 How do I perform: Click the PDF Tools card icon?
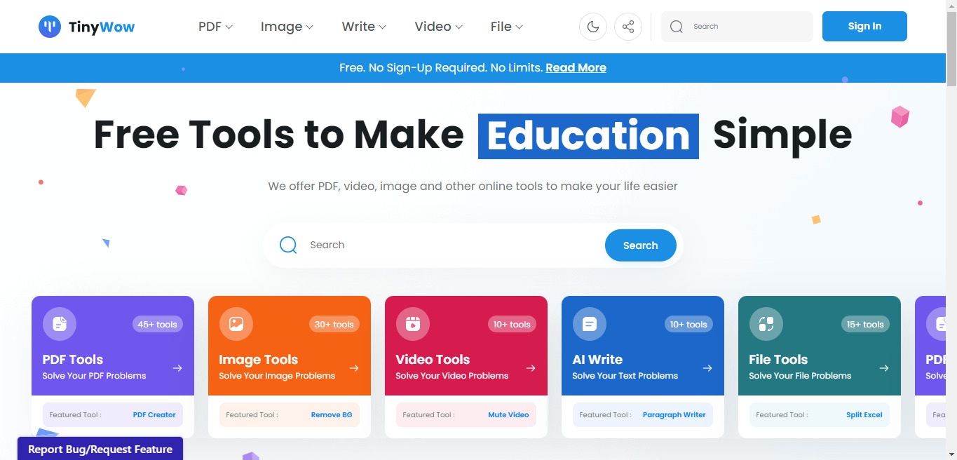[x=60, y=324]
